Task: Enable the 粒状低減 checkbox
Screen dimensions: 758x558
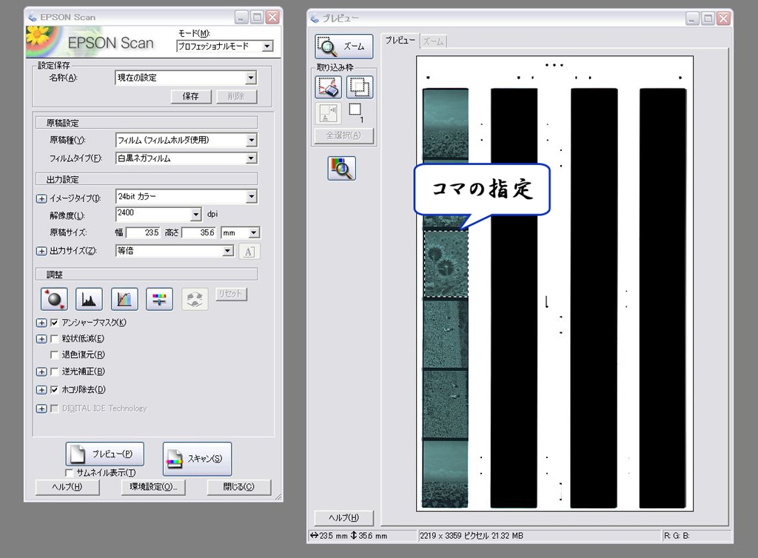Action: [55, 339]
